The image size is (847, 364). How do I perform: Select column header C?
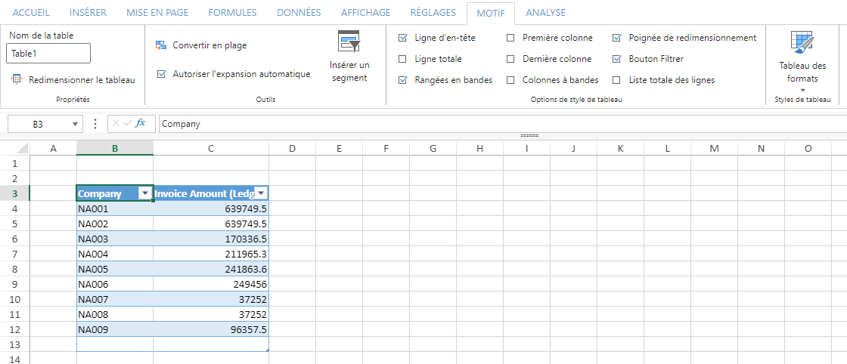tap(211, 148)
